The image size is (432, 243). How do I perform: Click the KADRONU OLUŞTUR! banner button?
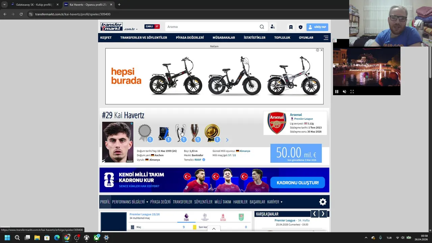point(297,183)
